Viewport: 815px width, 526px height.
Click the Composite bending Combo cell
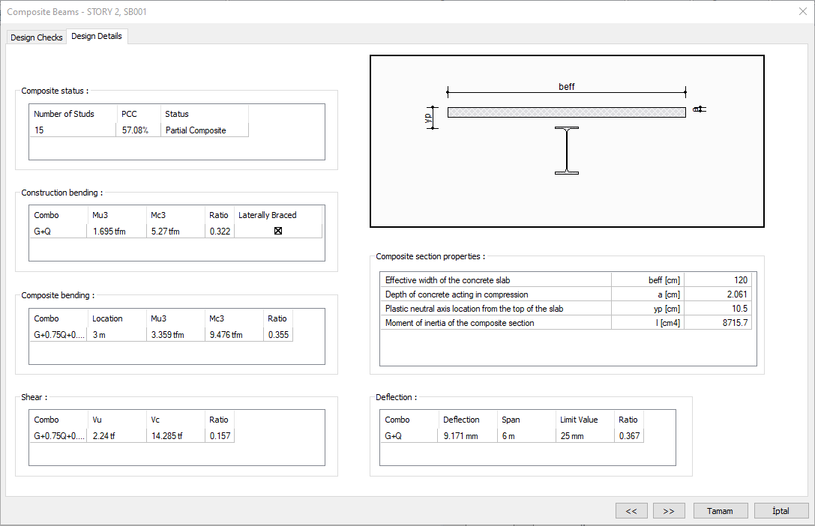coord(58,335)
